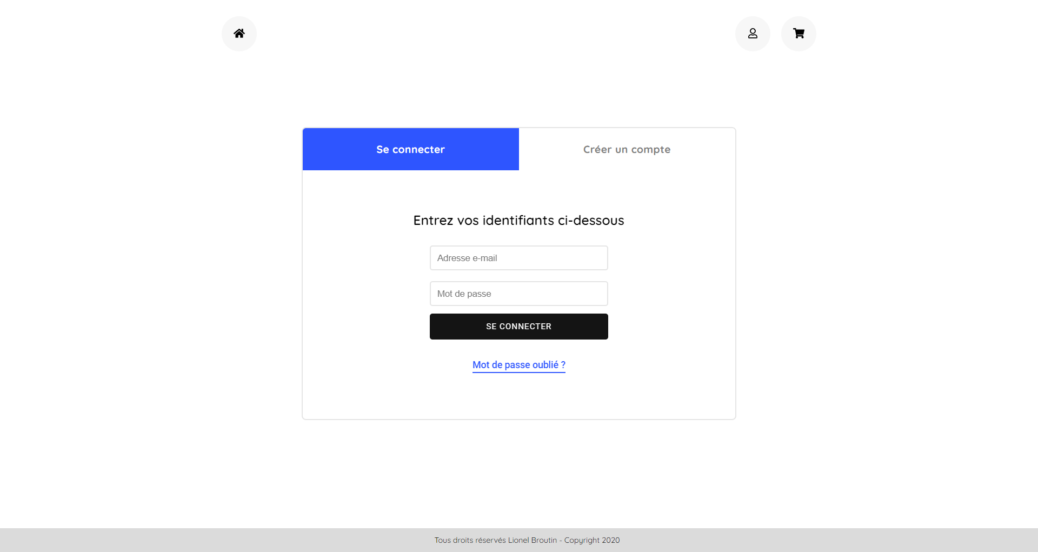
Task: View basket using cart icon
Action: point(799,34)
